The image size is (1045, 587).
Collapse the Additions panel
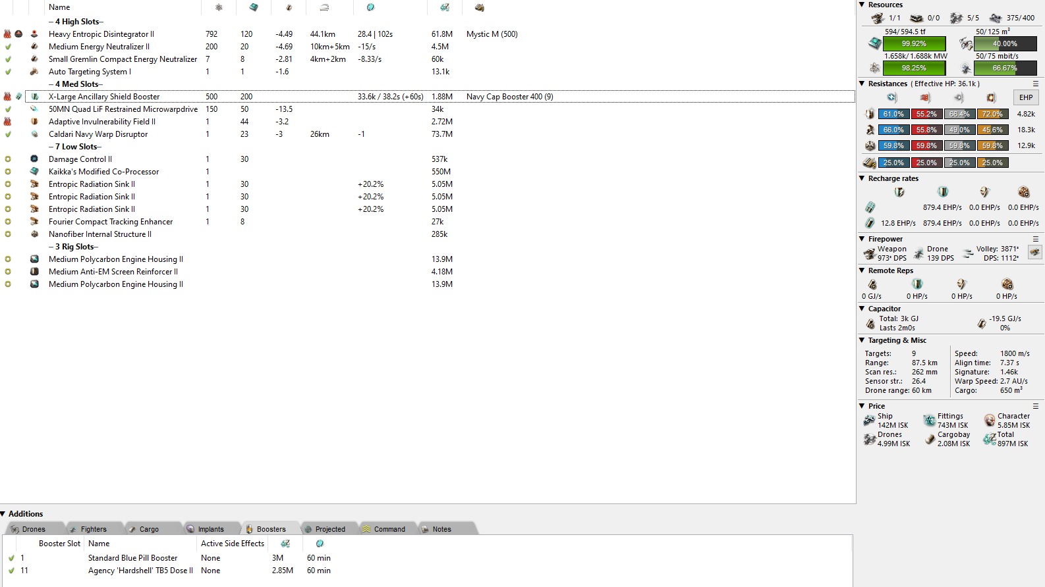tap(3, 514)
